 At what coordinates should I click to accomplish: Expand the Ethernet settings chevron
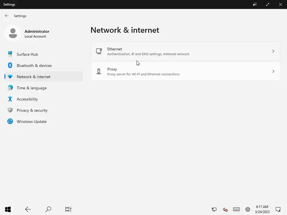(273, 51)
